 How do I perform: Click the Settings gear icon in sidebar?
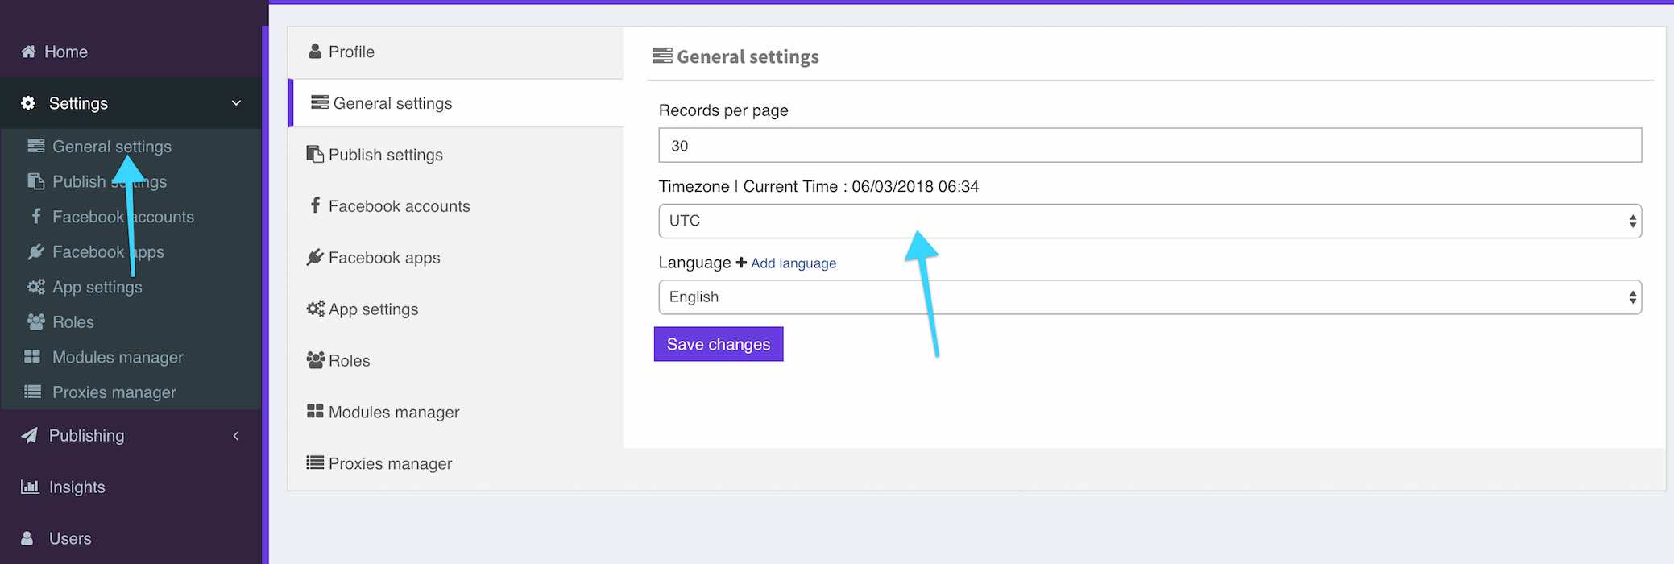pyautogui.click(x=28, y=103)
